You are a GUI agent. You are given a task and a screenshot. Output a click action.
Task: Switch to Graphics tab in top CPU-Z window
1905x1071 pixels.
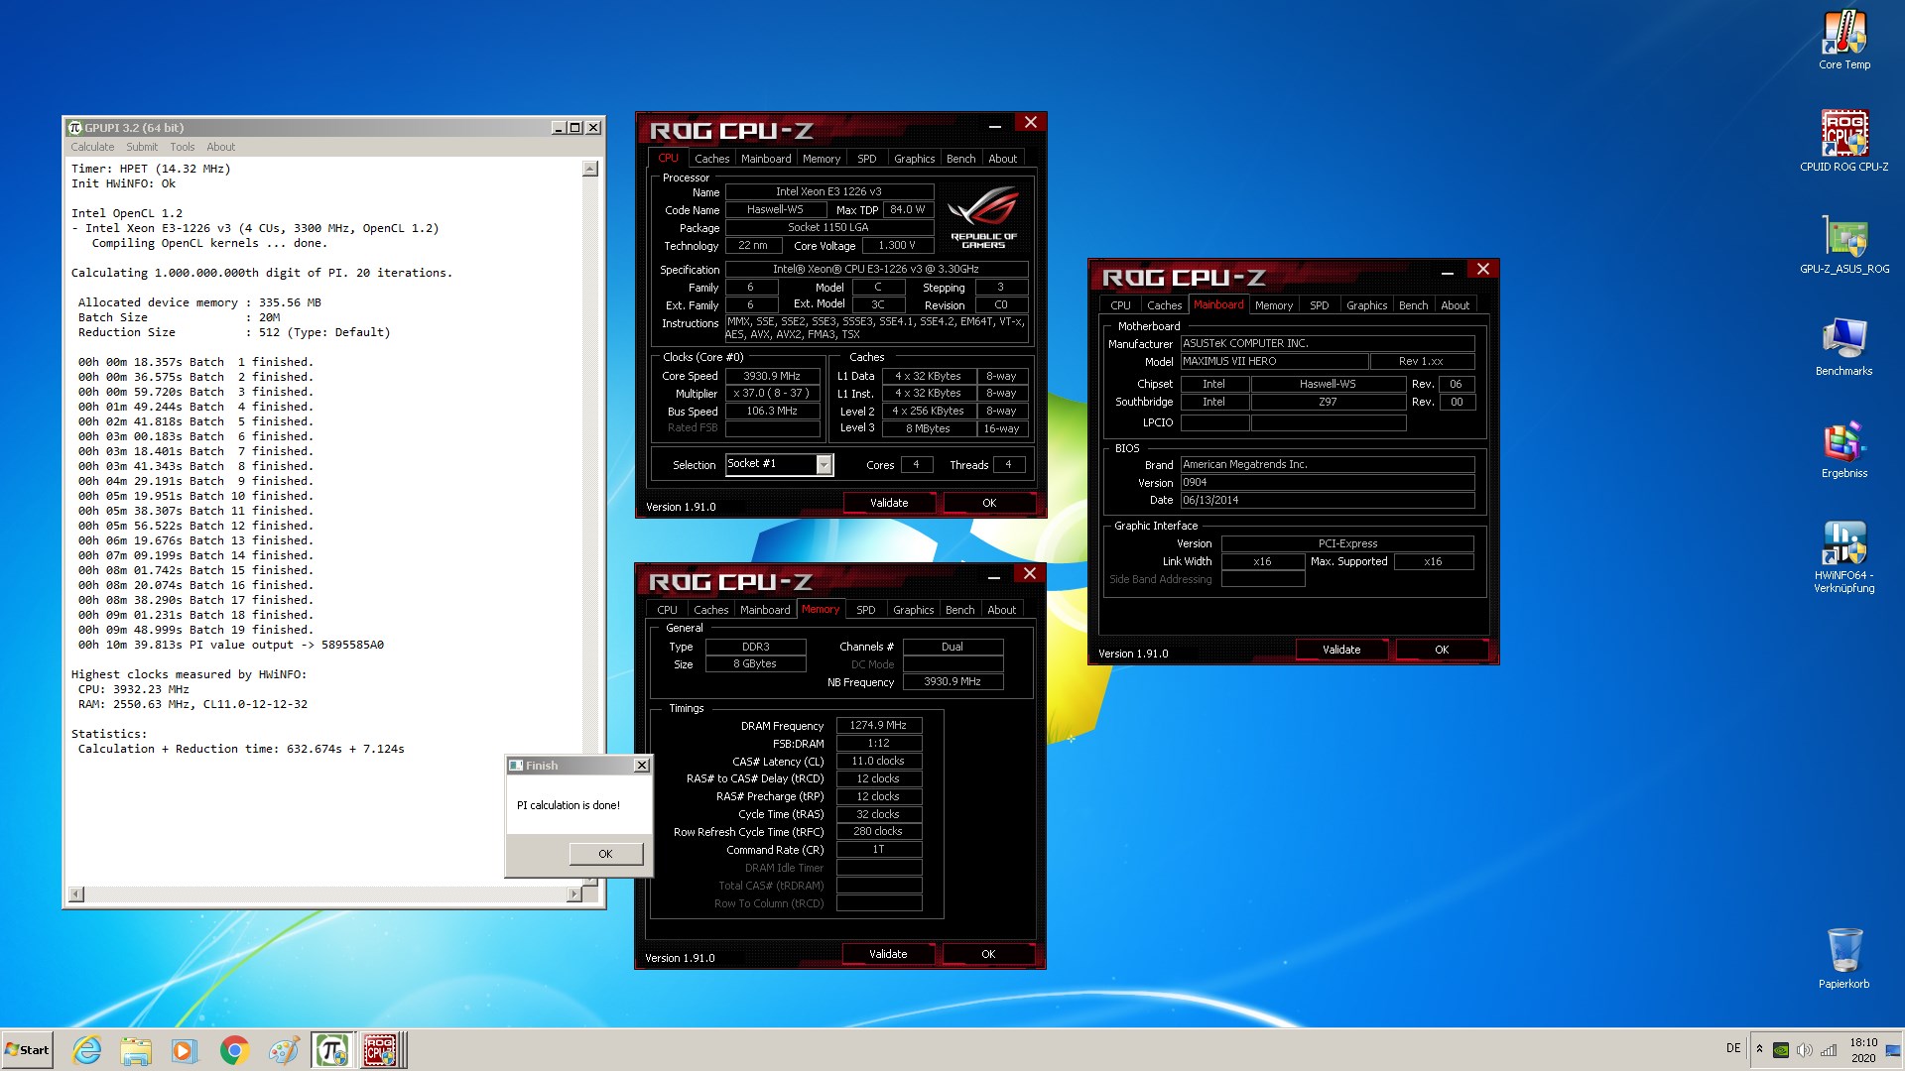(914, 159)
